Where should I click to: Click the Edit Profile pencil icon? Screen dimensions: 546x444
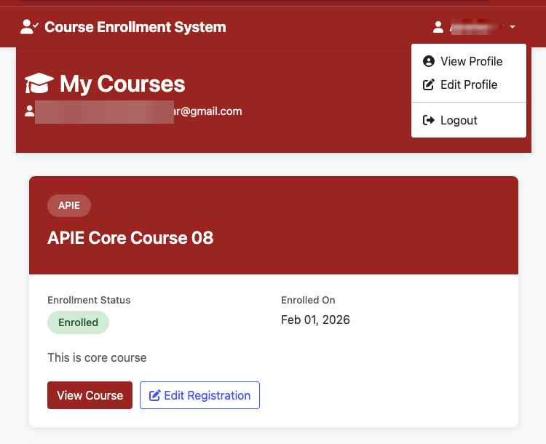[429, 84]
